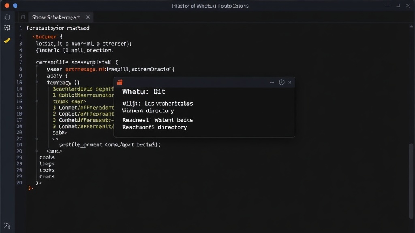This screenshot has height=233, width=415.
Task: Open the bottom-left sidebar icon
Action: [7, 226]
